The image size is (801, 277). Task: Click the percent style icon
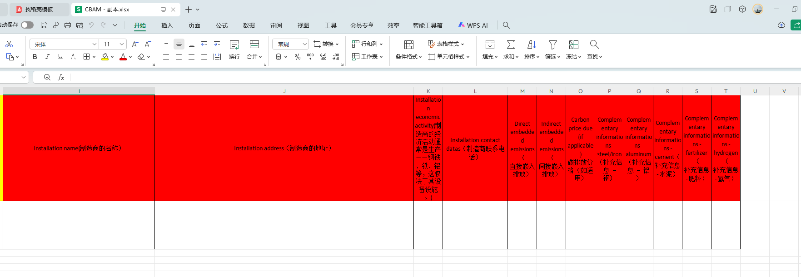point(297,57)
